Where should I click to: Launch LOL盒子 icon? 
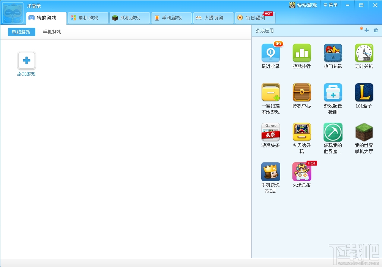pos(364,92)
